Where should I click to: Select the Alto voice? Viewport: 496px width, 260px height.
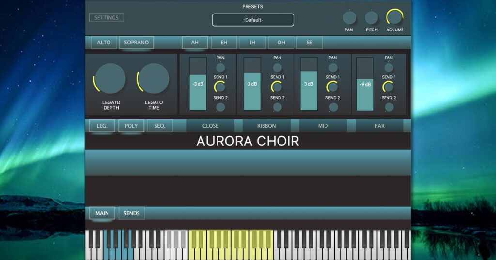(x=104, y=42)
